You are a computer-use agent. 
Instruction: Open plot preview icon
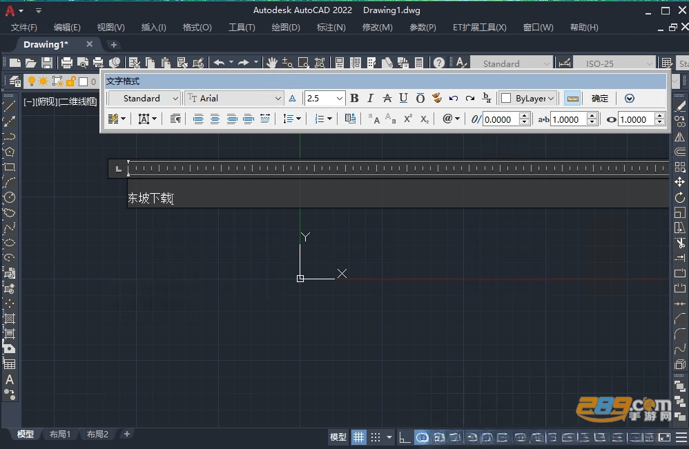[x=83, y=63]
